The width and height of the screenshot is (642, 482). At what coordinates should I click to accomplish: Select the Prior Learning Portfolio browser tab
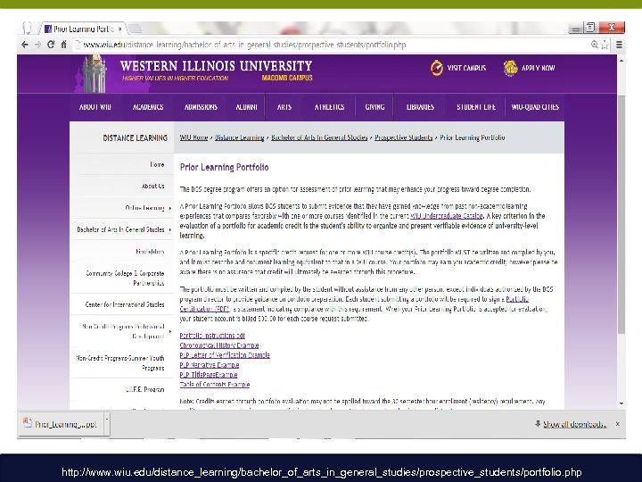[x=82, y=29]
